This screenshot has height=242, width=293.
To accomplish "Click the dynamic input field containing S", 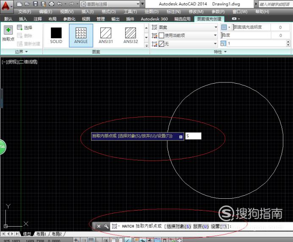I will [x=193, y=136].
